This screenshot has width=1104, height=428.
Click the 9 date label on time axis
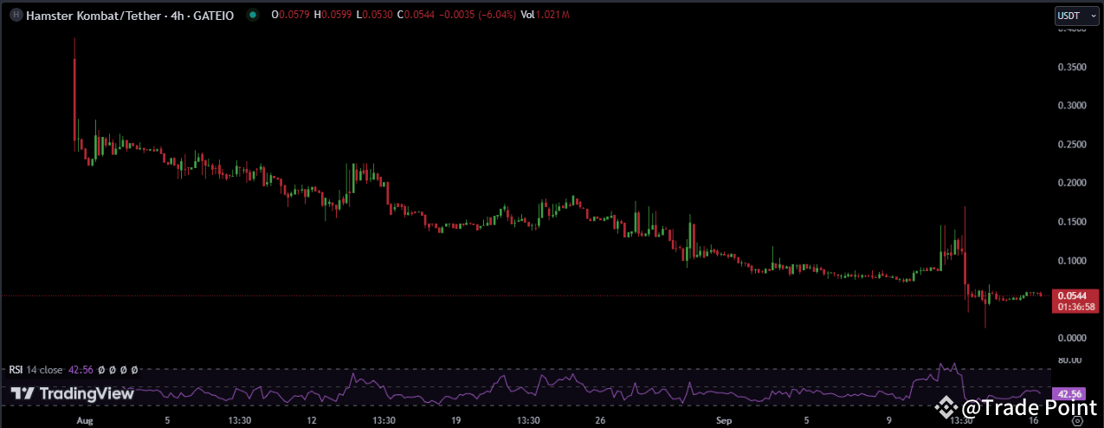pyautogui.click(x=889, y=421)
